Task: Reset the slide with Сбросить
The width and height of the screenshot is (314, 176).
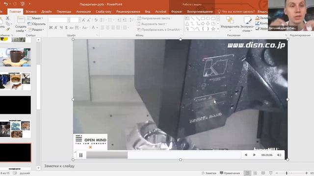Action: click(x=37, y=24)
